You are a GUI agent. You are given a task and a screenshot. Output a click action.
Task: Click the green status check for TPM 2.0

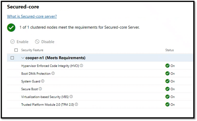coord(167,104)
